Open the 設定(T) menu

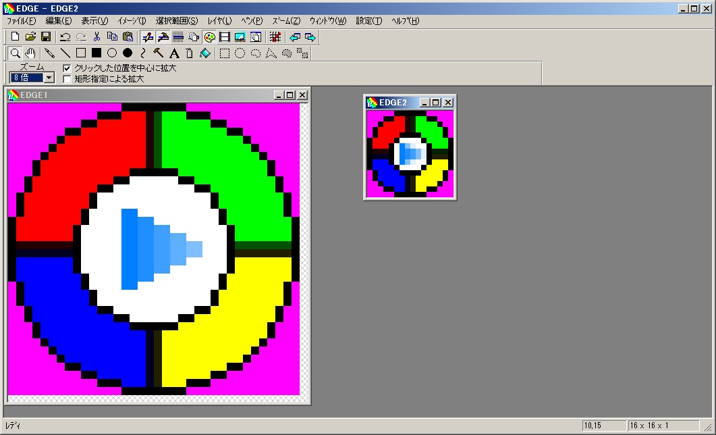coord(369,21)
